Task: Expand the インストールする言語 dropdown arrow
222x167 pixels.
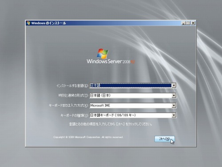Action: [174, 86]
